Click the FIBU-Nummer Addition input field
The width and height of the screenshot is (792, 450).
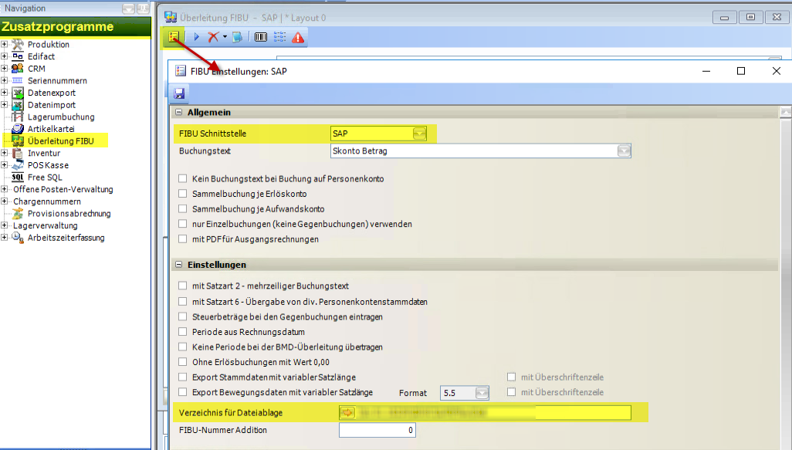pyautogui.click(x=377, y=430)
